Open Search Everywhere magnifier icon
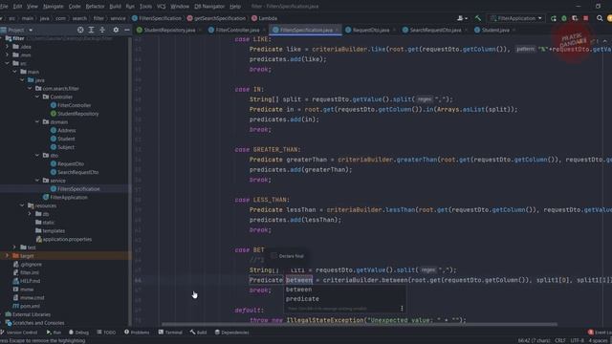Image resolution: width=612 pixels, height=344 pixels. tap(600, 18)
